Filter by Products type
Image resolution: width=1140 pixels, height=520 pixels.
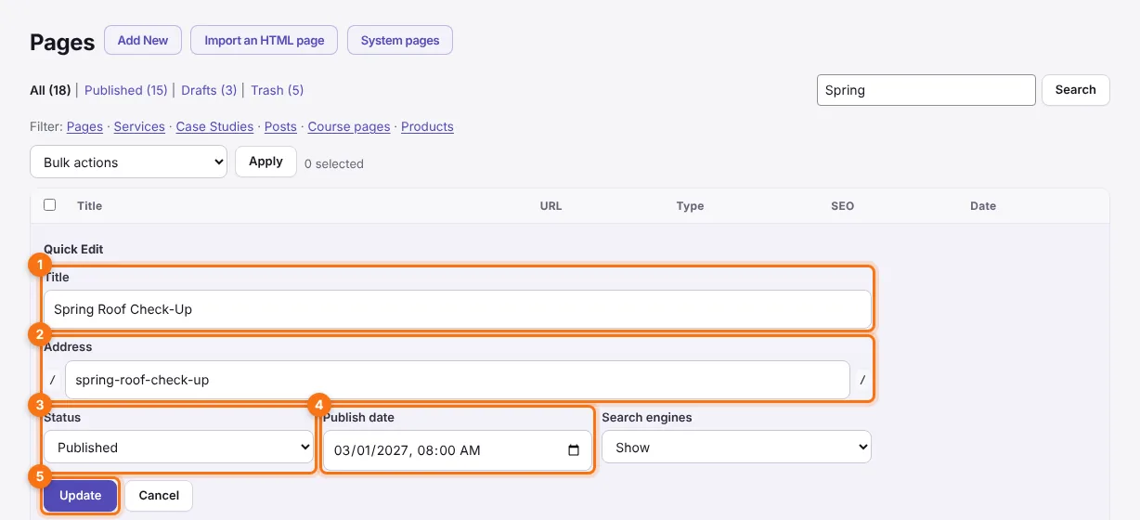[427, 126]
